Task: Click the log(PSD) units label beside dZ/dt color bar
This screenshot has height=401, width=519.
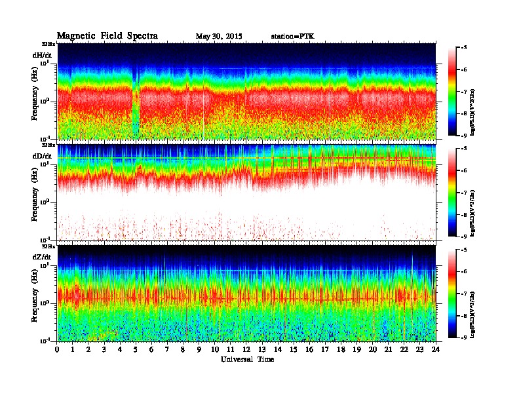Action: pos(472,315)
